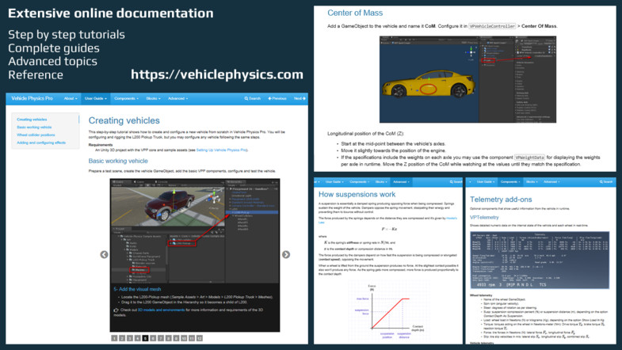Open the Hooke's Law link

tap(452, 219)
